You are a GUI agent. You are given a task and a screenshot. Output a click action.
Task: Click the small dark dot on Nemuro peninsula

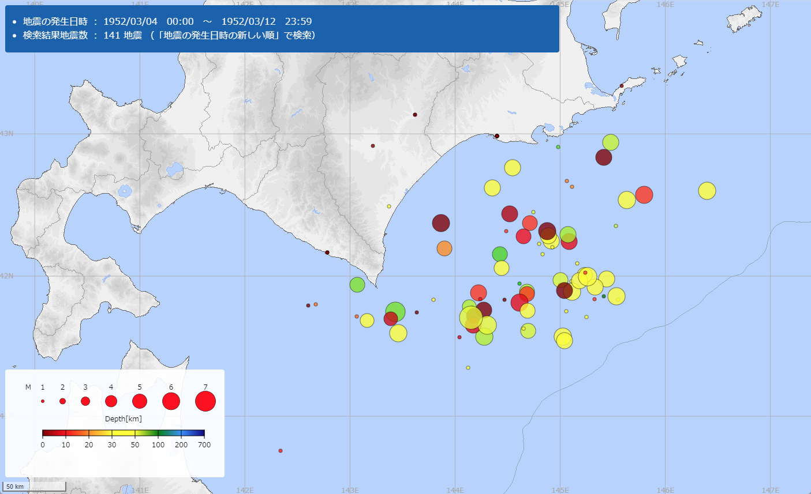(622, 86)
